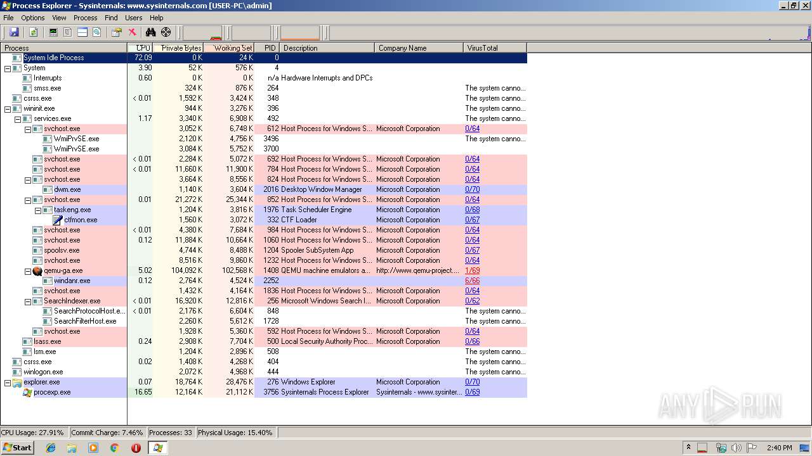This screenshot has width=812, height=456.
Task: Launch Opera from the taskbar
Action: click(136, 448)
